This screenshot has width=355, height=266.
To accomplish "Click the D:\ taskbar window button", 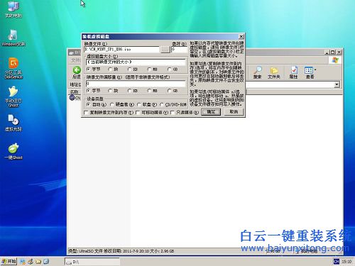I will coord(92,262).
